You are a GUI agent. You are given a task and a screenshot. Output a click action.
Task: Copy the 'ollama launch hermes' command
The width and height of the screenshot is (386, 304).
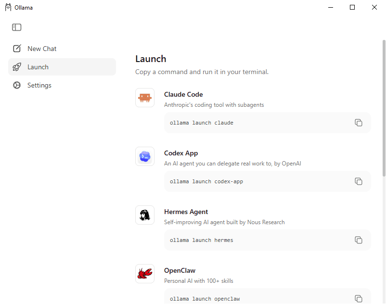coord(358,240)
